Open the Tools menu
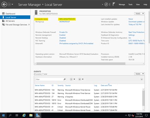 pos(130,4)
